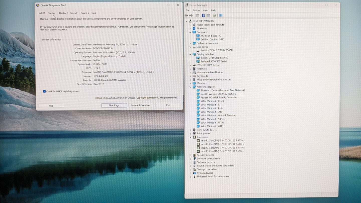The width and height of the screenshot is (361, 203).
Task: Select the Firmware category icon
Action: (194, 69)
